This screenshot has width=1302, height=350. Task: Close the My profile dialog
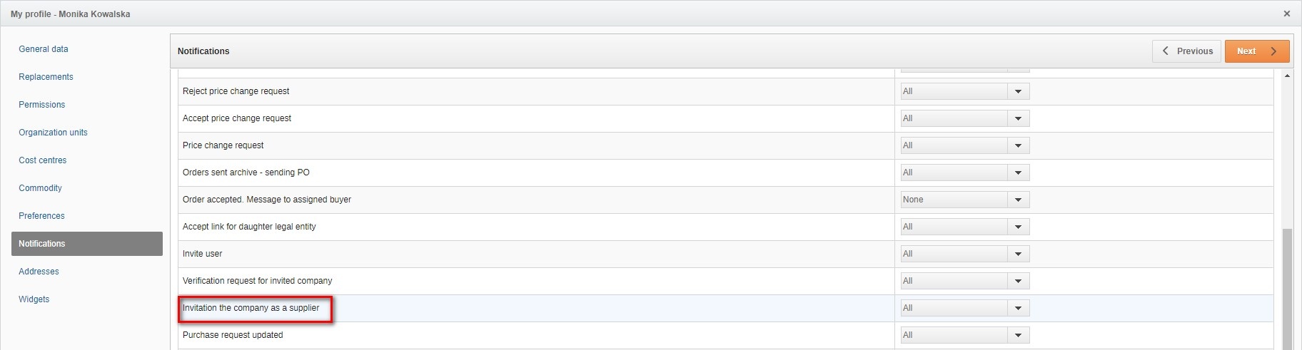click(x=1286, y=14)
